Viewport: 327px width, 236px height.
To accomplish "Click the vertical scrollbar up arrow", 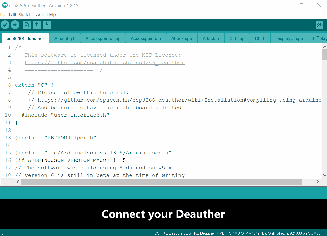I will pos(324,46).
